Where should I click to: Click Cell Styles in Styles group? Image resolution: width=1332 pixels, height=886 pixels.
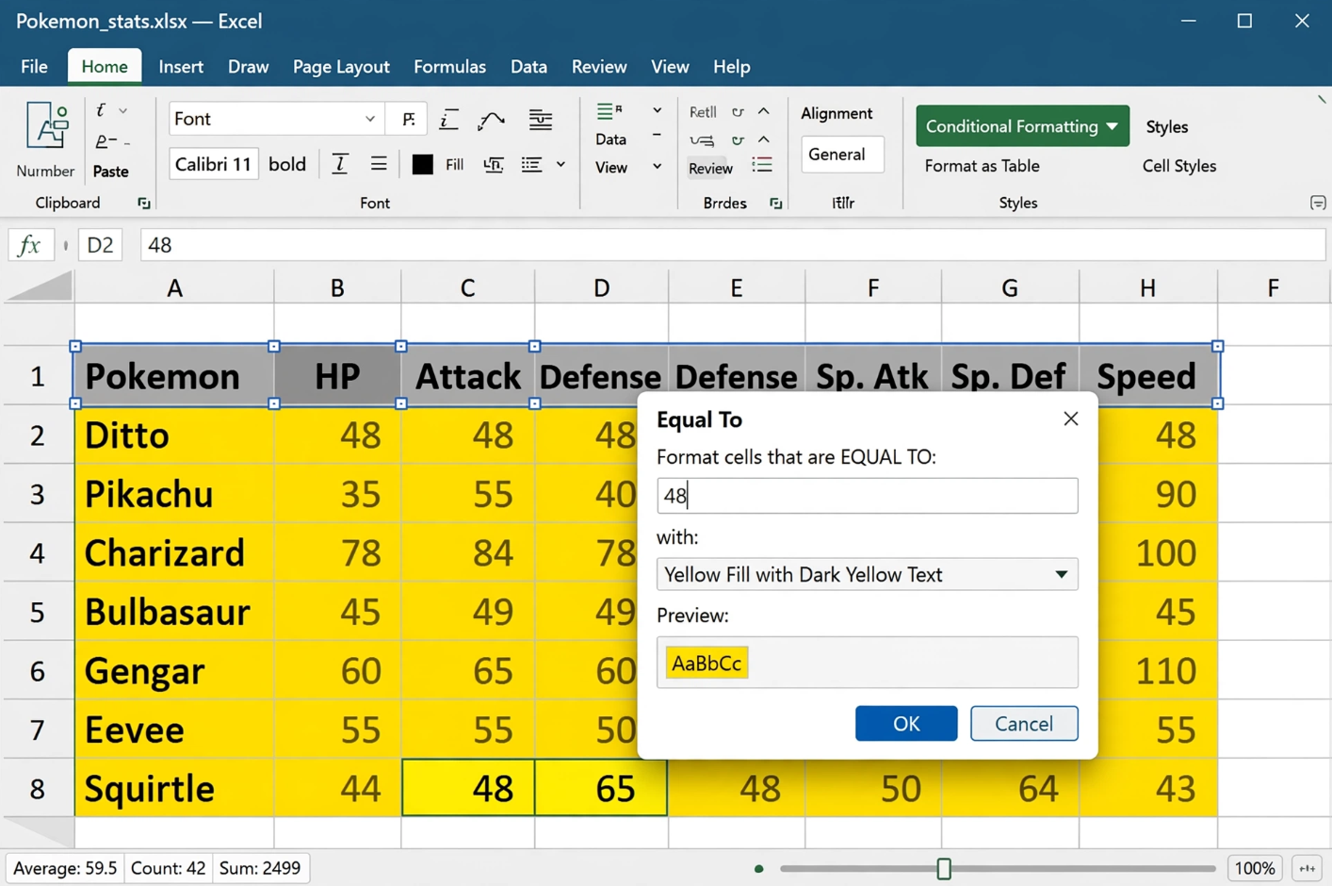1178,166
